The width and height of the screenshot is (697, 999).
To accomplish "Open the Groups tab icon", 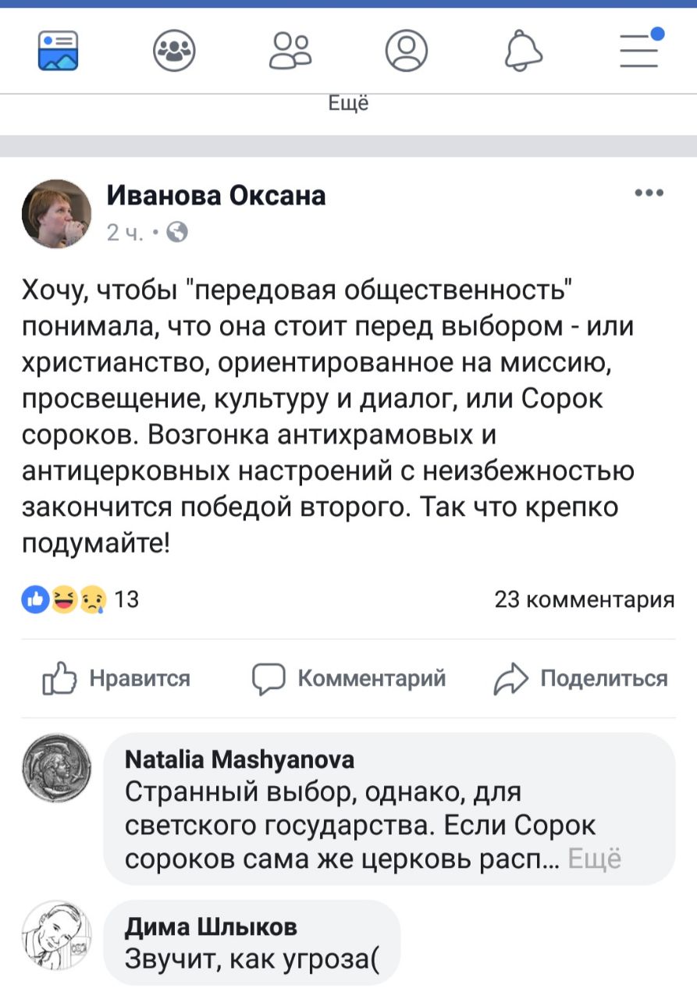I will [x=174, y=51].
